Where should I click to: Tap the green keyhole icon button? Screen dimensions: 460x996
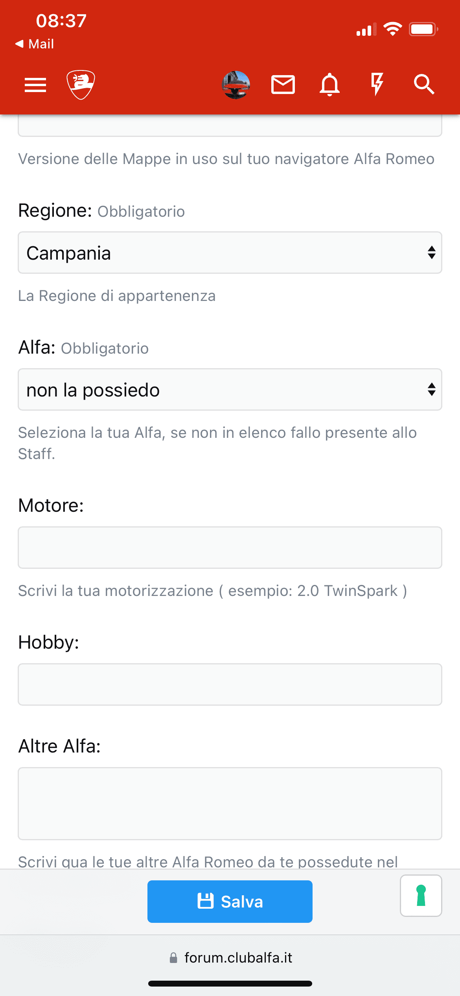point(421,895)
